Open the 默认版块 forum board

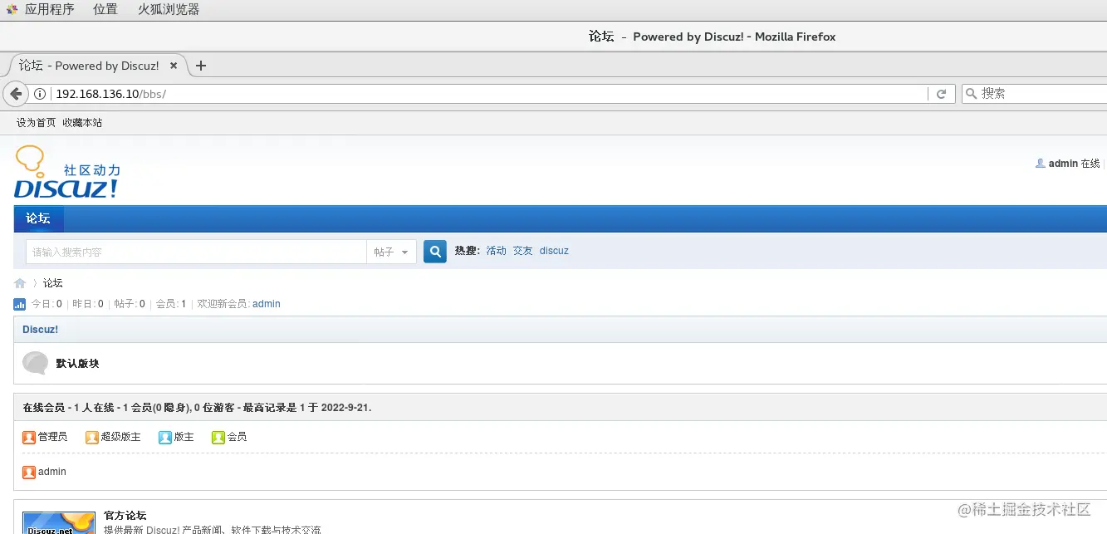[77, 364]
